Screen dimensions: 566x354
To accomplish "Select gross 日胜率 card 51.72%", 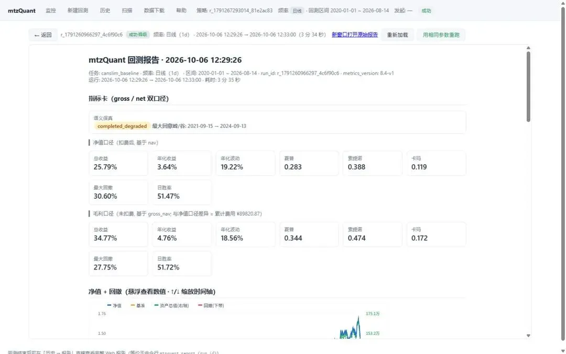I will [182, 264].
